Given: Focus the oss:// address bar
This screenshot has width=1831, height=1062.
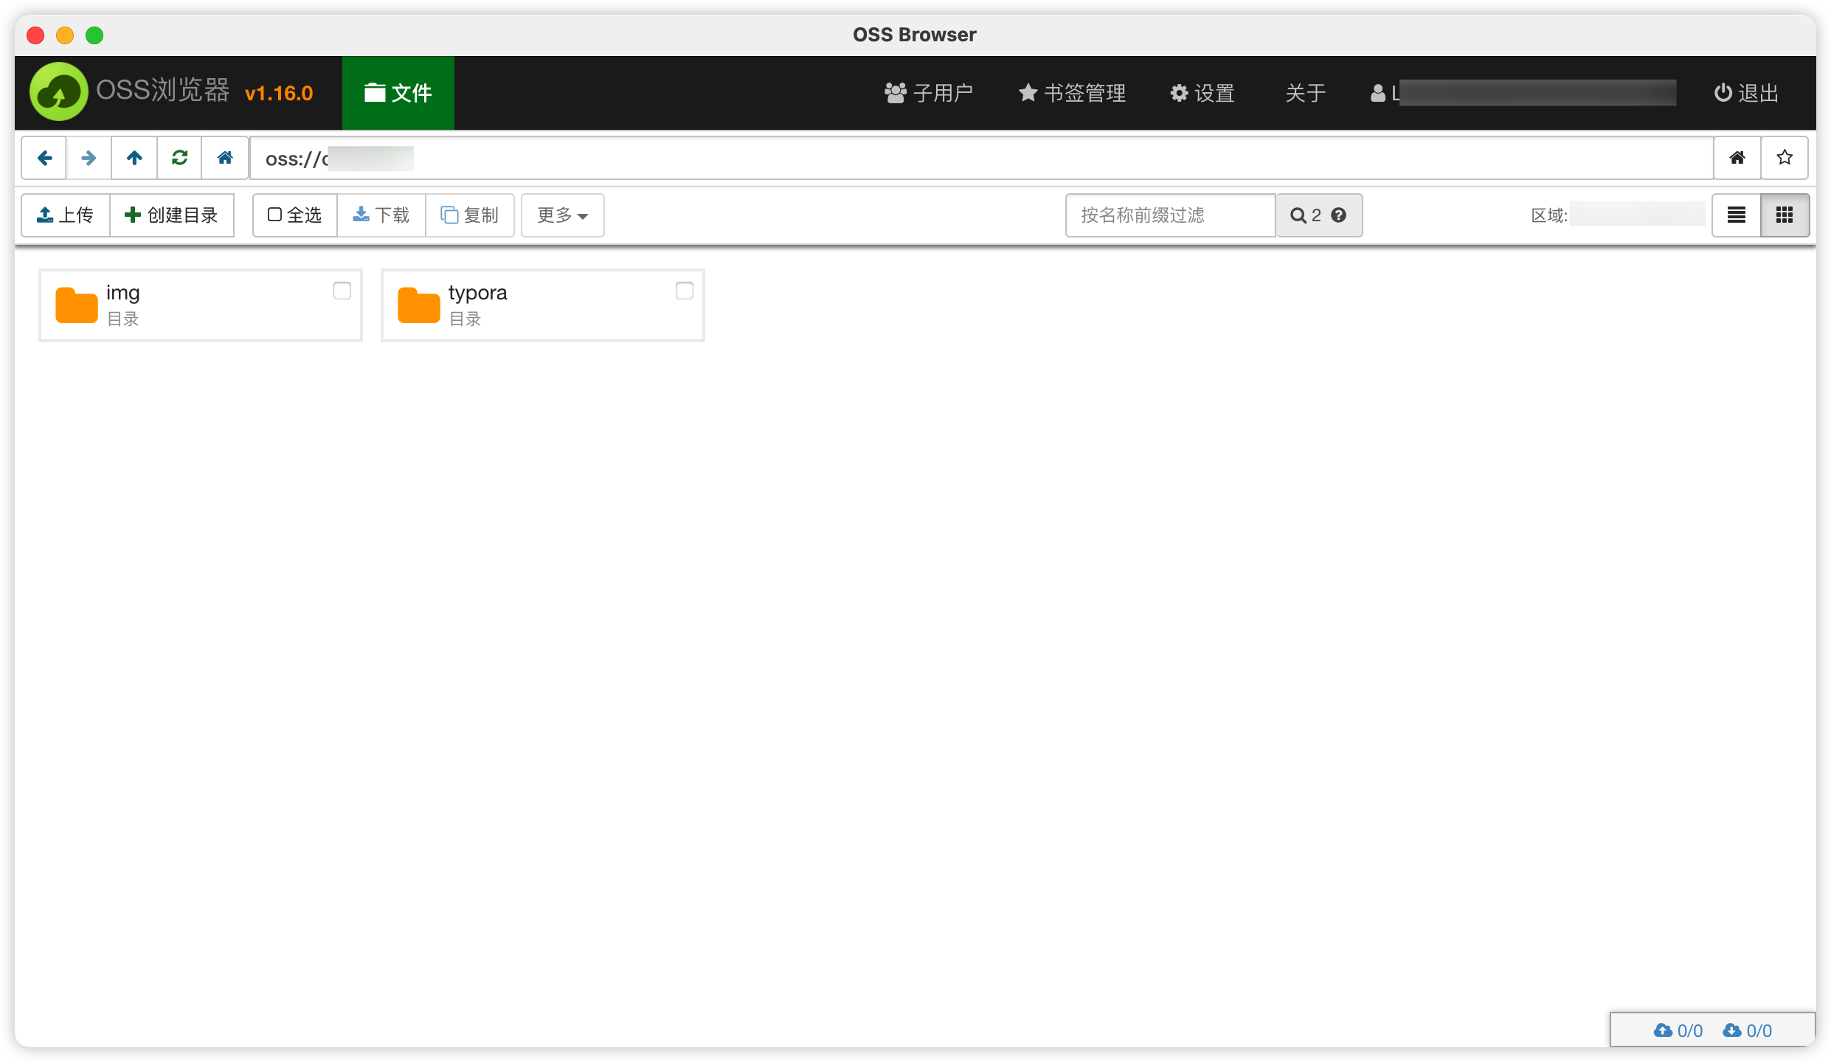Looking at the screenshot, I should tap(981, 158).
